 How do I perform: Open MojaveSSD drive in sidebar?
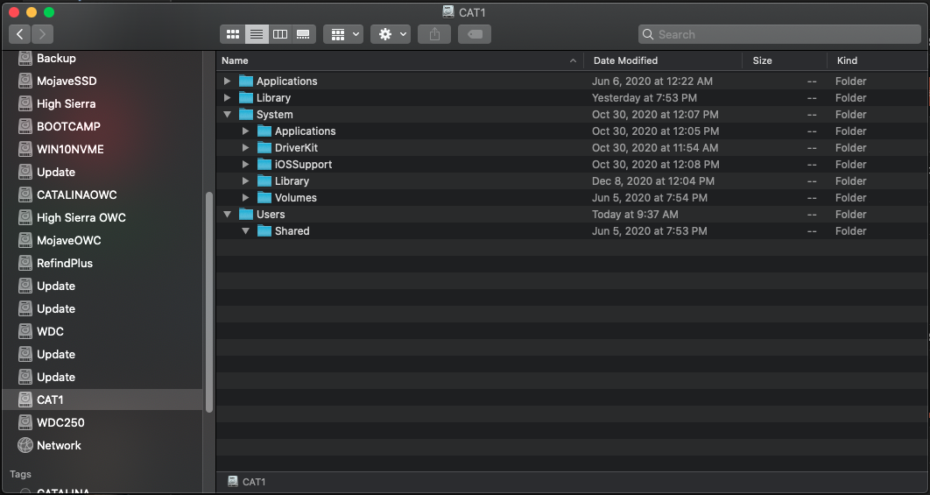[103, 81]
